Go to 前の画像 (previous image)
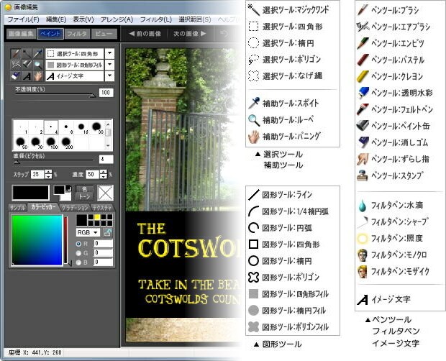 [145, 34]
